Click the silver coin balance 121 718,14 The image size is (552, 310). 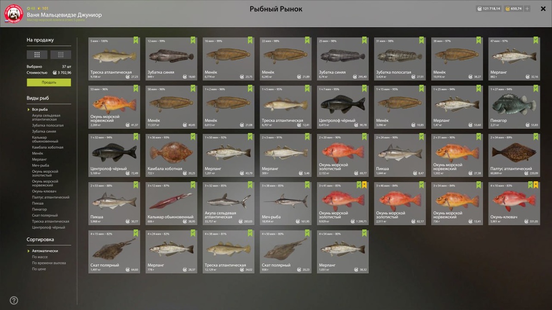[x=488, y=9]
